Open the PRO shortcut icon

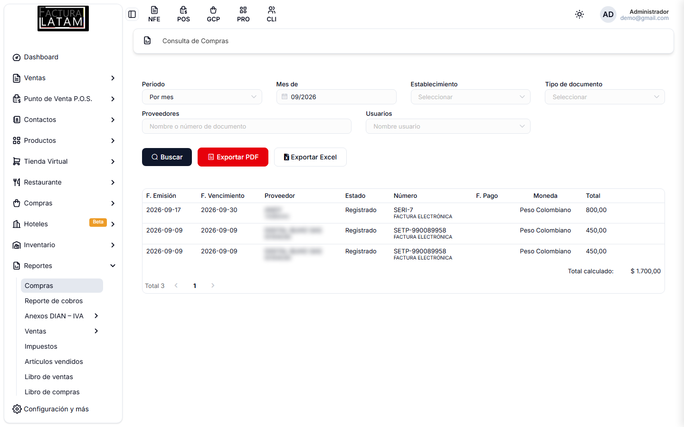(x=243, y=14)
